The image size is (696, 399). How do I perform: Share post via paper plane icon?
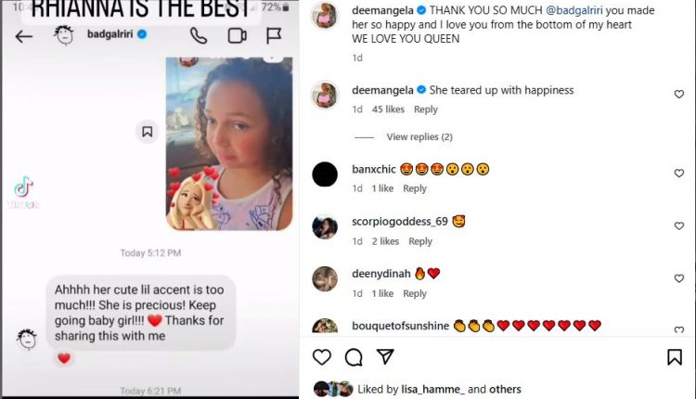click(x=385, y=356)
